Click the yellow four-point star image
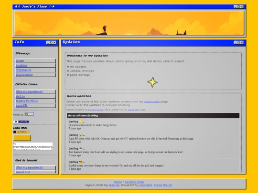Viewport: 258px width, 193px height. (152, 82)
